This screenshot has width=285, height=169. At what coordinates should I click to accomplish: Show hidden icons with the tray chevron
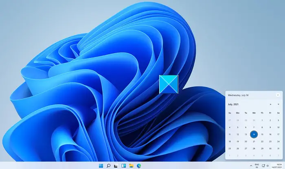251,166
